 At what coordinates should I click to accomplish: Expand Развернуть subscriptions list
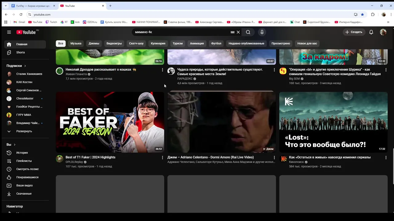tap(25, 131)
